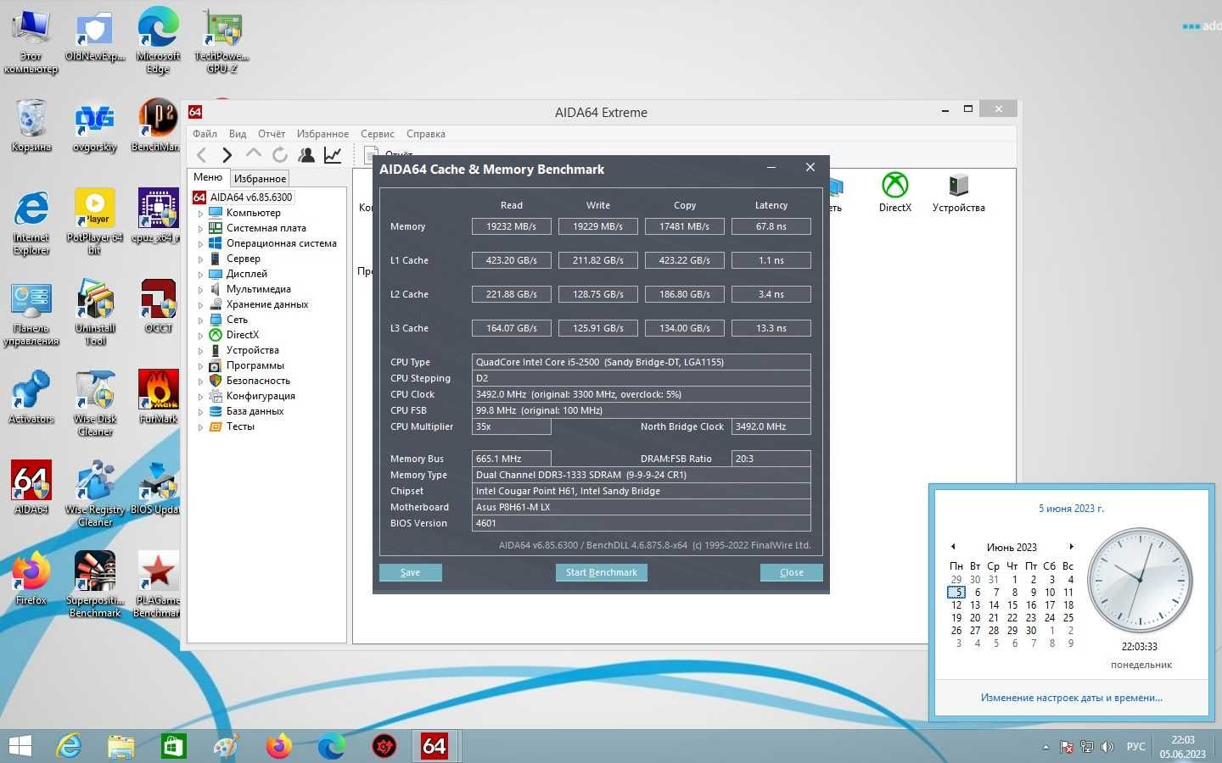Image resolution: width=1222 pixels, height=763 pixels.
Task: Open the Файл menu
Action: pos(205,134)
